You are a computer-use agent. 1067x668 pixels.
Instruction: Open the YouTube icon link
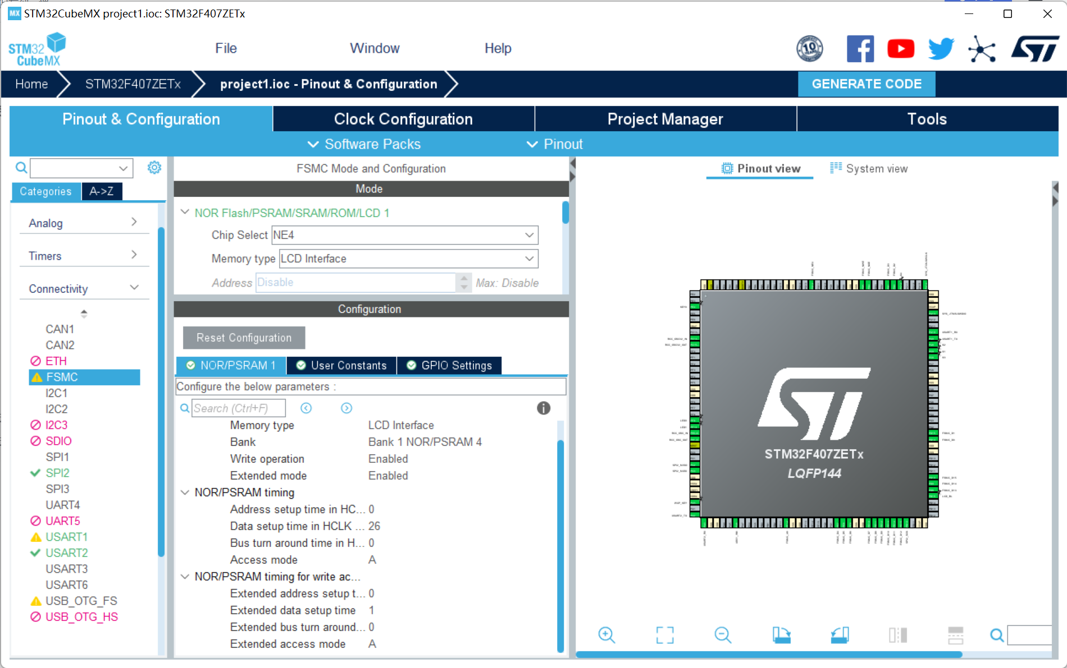[x=900, y=48]
